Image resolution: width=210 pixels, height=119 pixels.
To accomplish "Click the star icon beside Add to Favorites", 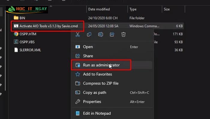I will click(x=78, y=74).
